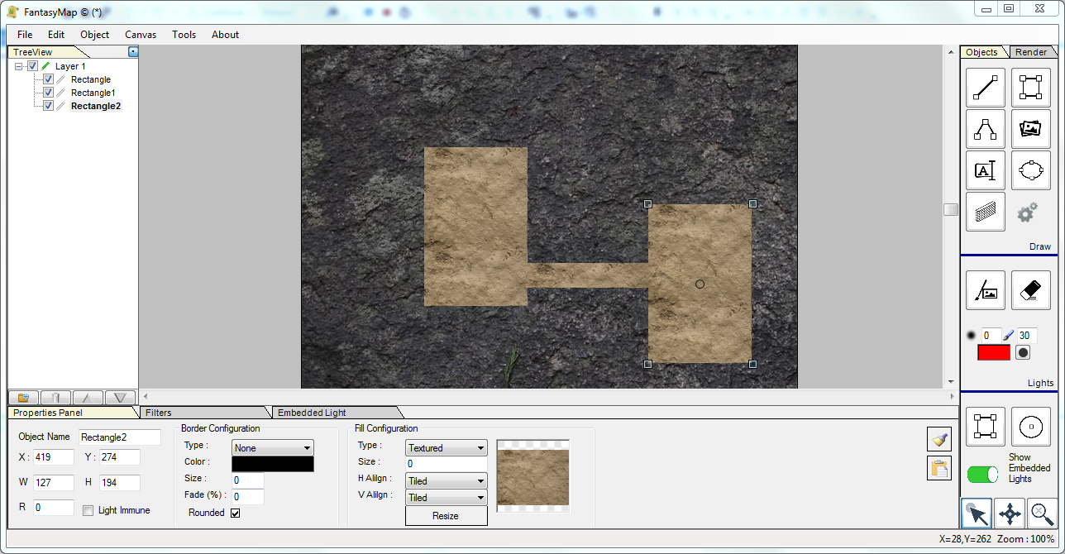Image resolution: width=1065 pixels, height=554 pixels.
Task: Click the fill texture preview thumbnail
Action: tap(532, 476)
